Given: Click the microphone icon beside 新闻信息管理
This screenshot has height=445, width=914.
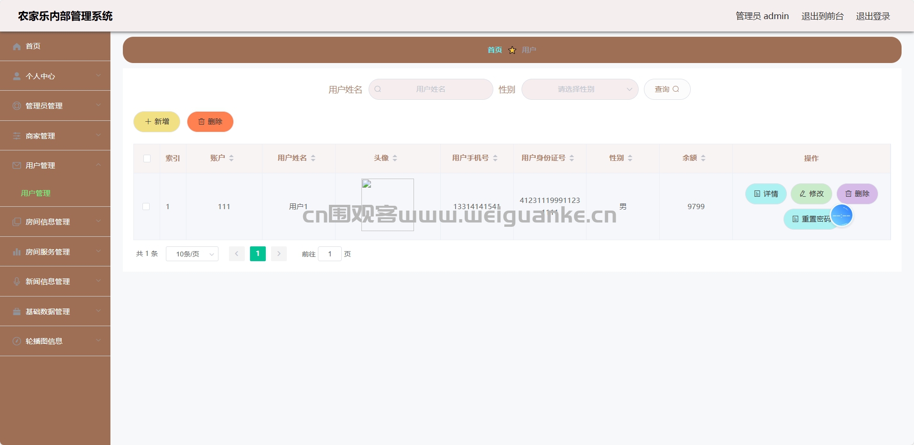Looking at the screenshot, I should tap(17, 281).
